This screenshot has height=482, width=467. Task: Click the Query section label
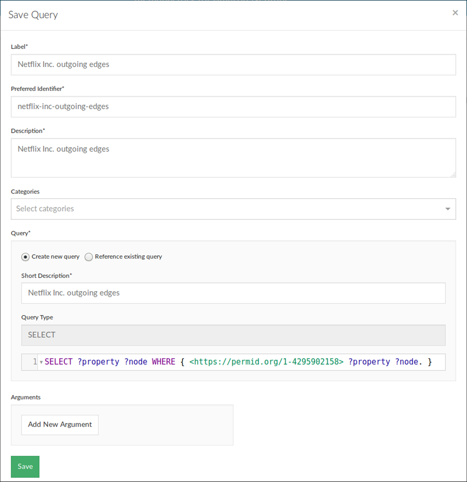click(21, 233)
